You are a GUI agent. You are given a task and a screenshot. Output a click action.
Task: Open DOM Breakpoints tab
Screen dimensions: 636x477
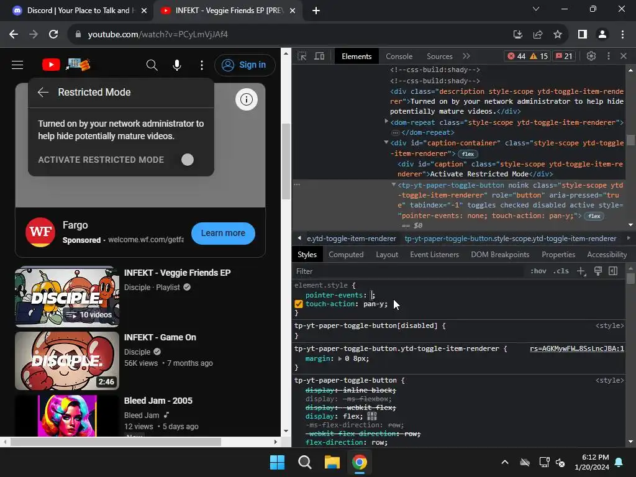tap(500, 255)
